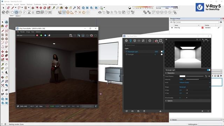Switch to alpha channel in Frame Buffer
Viewport: 224px width, 126px height.
coord(49,35)
